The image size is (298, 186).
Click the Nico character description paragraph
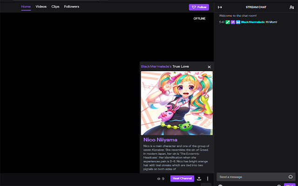point(176,158)
